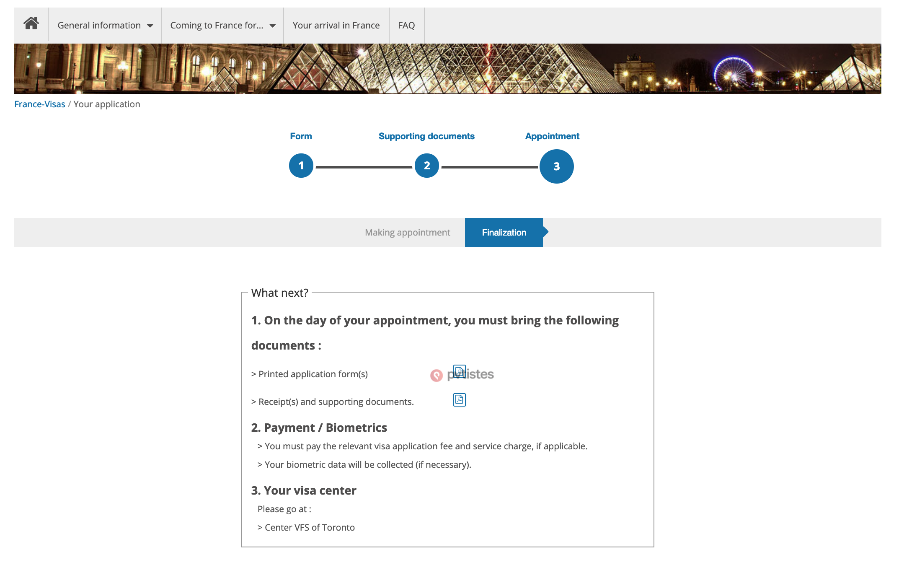Expand the General information dropdown arrow

click(150, 26)
